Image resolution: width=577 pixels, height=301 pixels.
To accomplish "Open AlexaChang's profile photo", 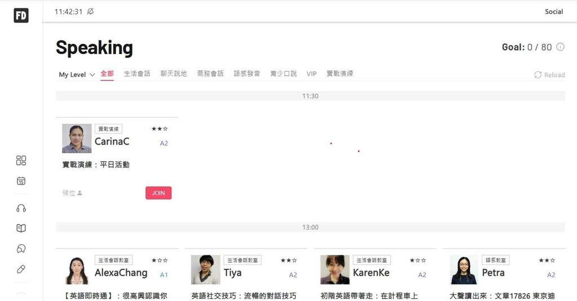I will coord(77,269).
